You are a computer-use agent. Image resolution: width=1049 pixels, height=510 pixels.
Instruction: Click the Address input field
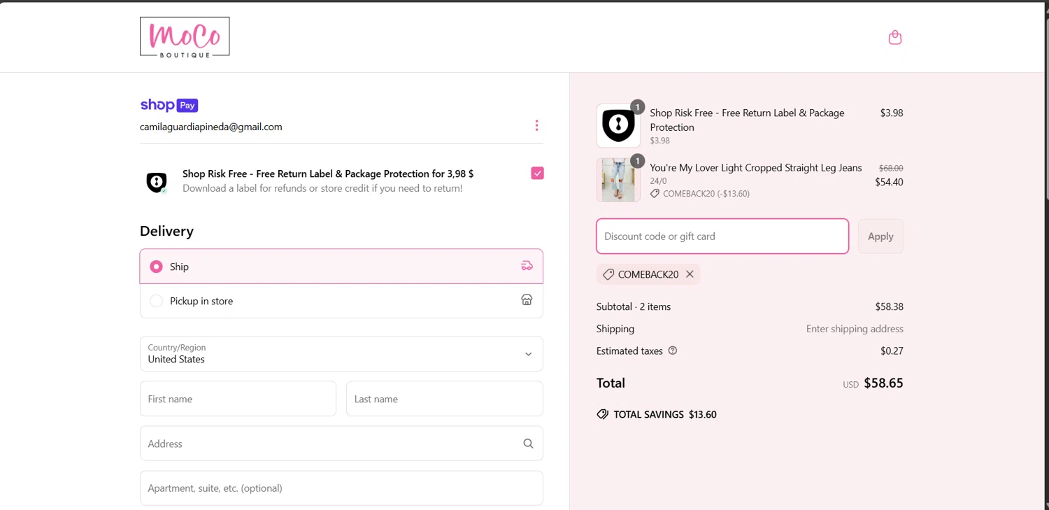click(x=329, y=444)
